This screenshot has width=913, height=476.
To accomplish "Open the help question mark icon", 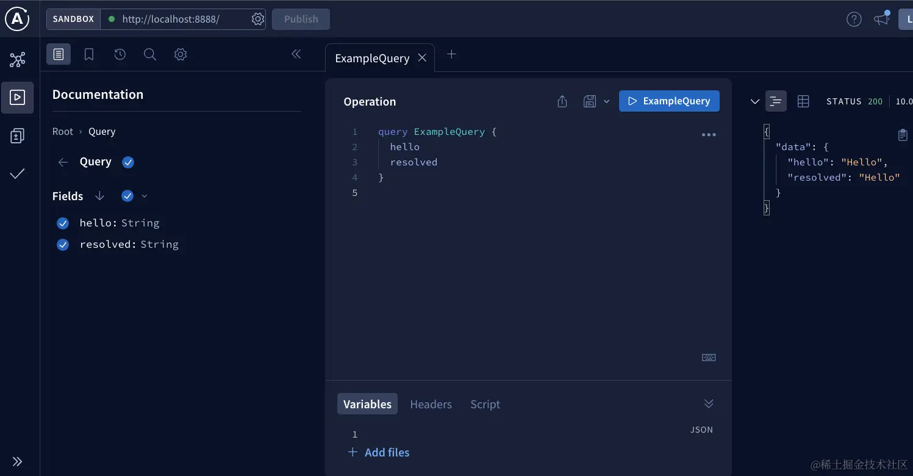I will 854,19.
